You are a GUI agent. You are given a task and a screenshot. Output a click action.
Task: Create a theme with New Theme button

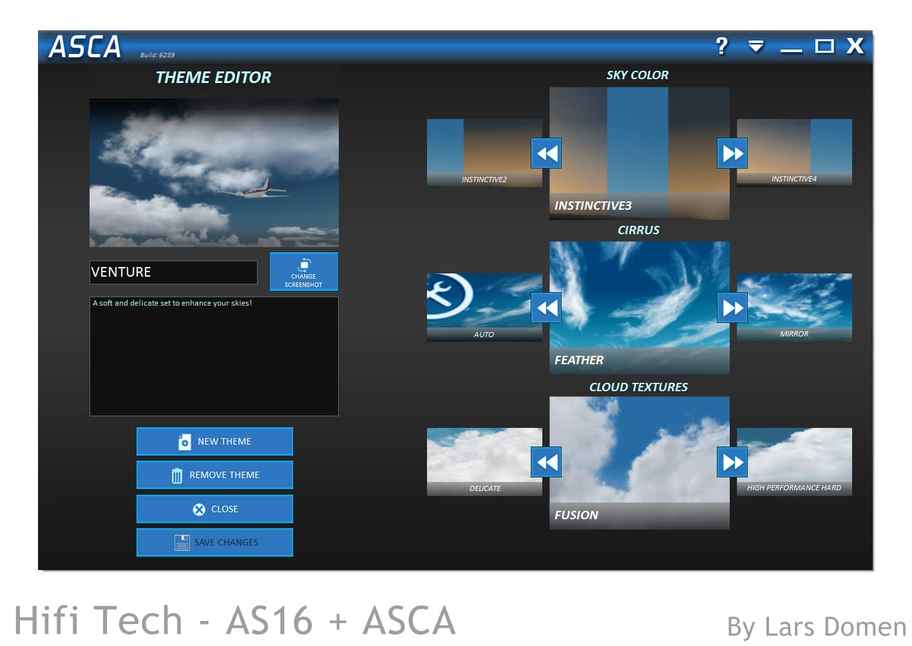[x=214, y=441]
